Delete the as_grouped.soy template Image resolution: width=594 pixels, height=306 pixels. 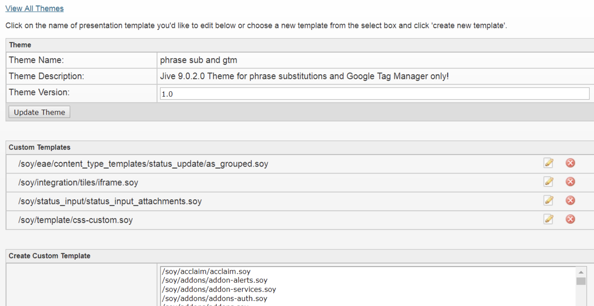click(570, 163)
